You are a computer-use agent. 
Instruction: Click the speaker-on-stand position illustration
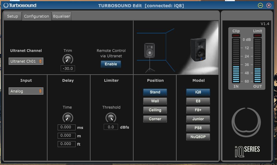pos(150,58)
